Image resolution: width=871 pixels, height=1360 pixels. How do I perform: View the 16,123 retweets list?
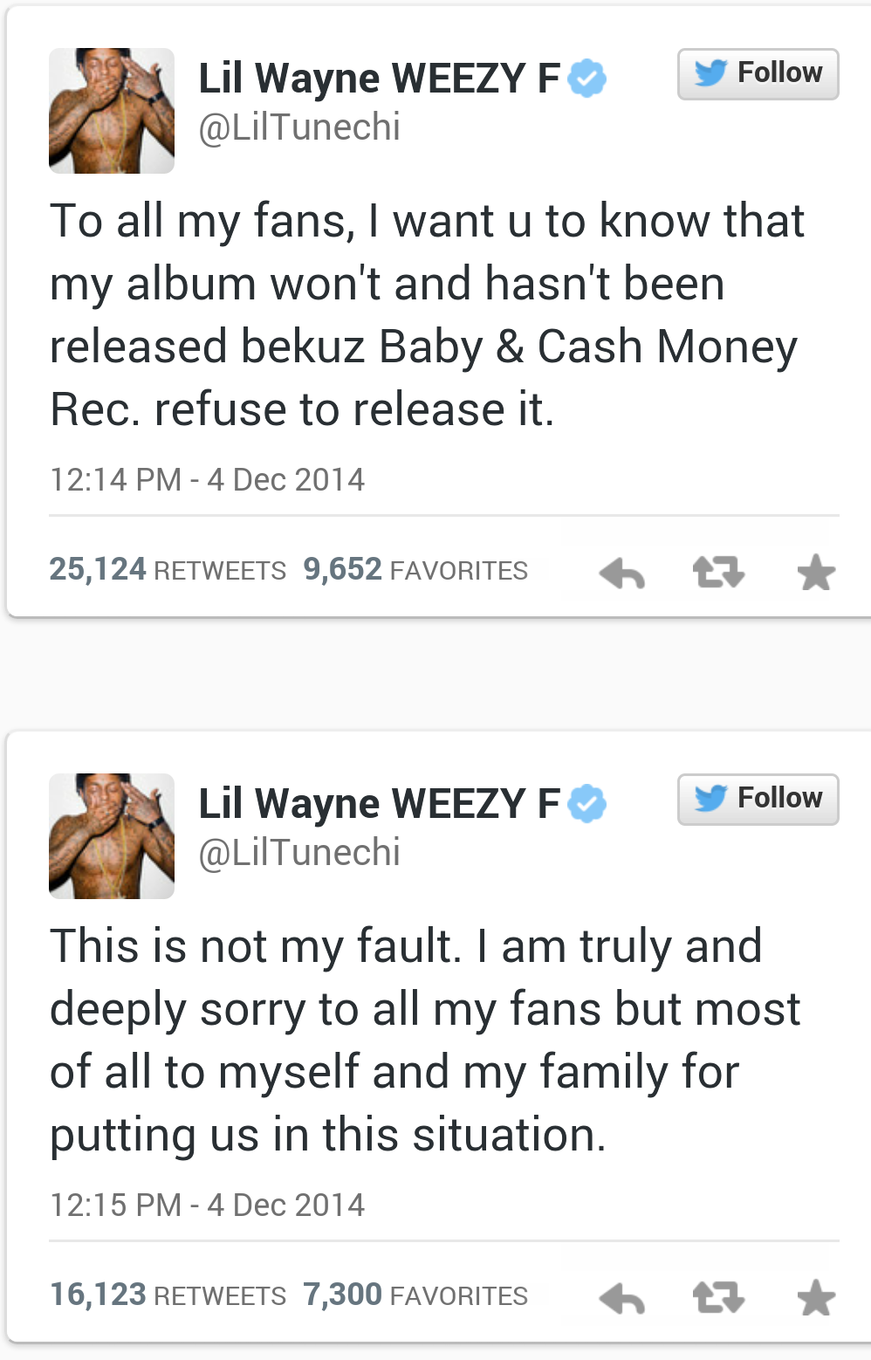[168, 1295]
